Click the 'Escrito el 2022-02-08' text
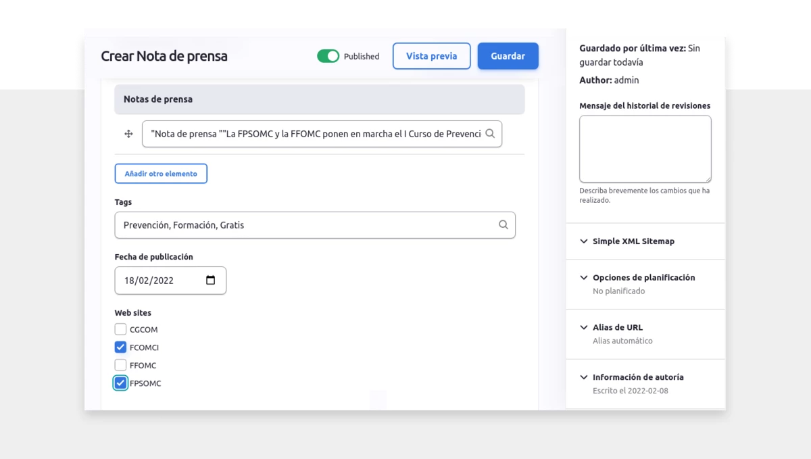This screenshot has height=459, width=811. [x=631, y=391]
